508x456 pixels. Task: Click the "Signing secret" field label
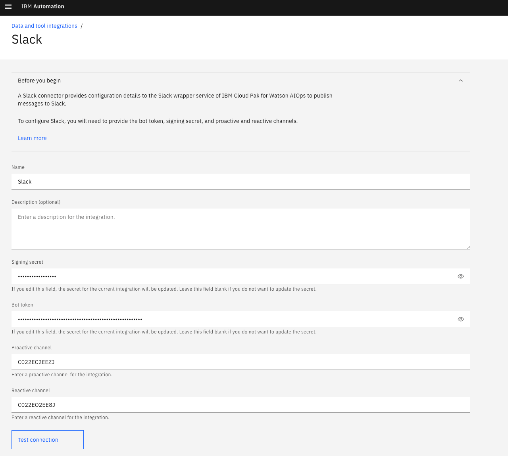point(27,262)
